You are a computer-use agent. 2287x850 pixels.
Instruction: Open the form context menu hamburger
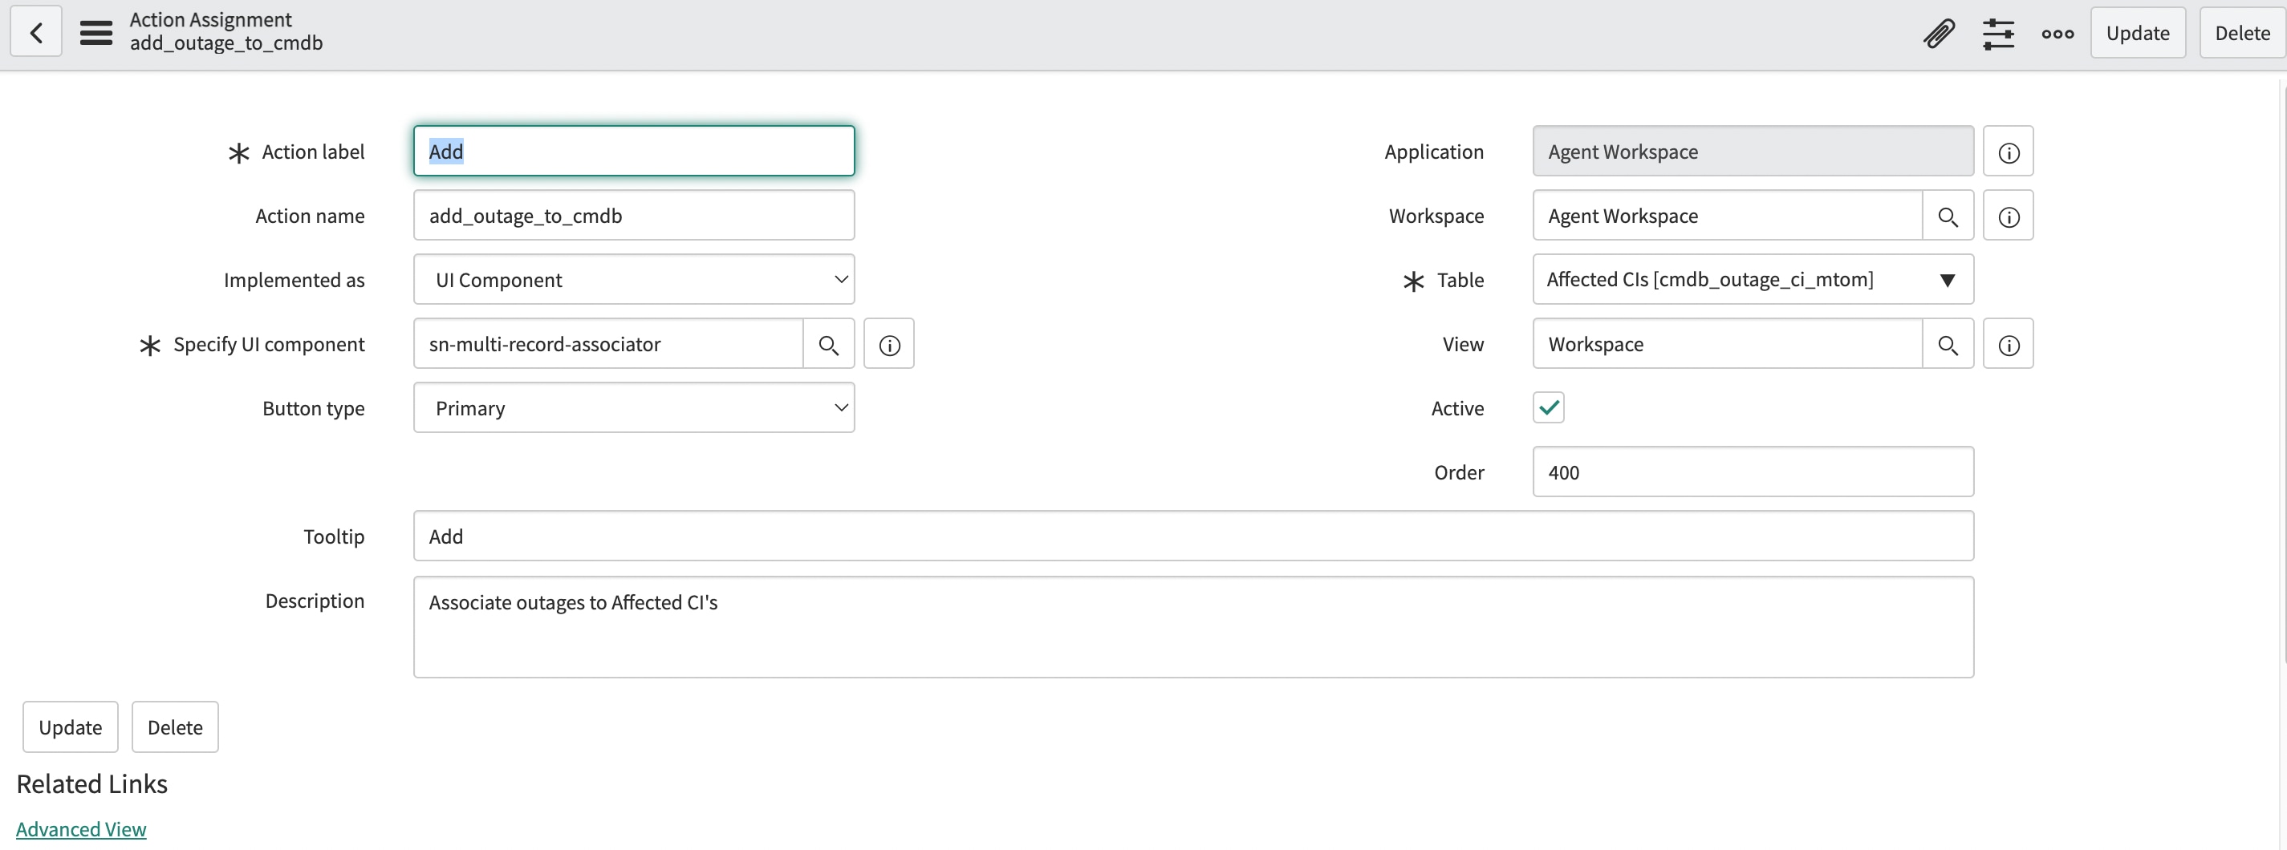[95, 32]
